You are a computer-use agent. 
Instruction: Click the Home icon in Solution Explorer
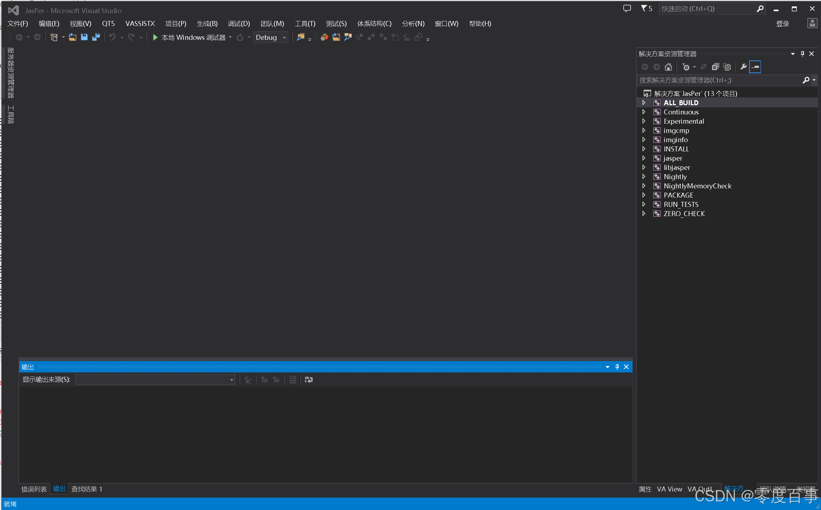(x=668, y=67)
